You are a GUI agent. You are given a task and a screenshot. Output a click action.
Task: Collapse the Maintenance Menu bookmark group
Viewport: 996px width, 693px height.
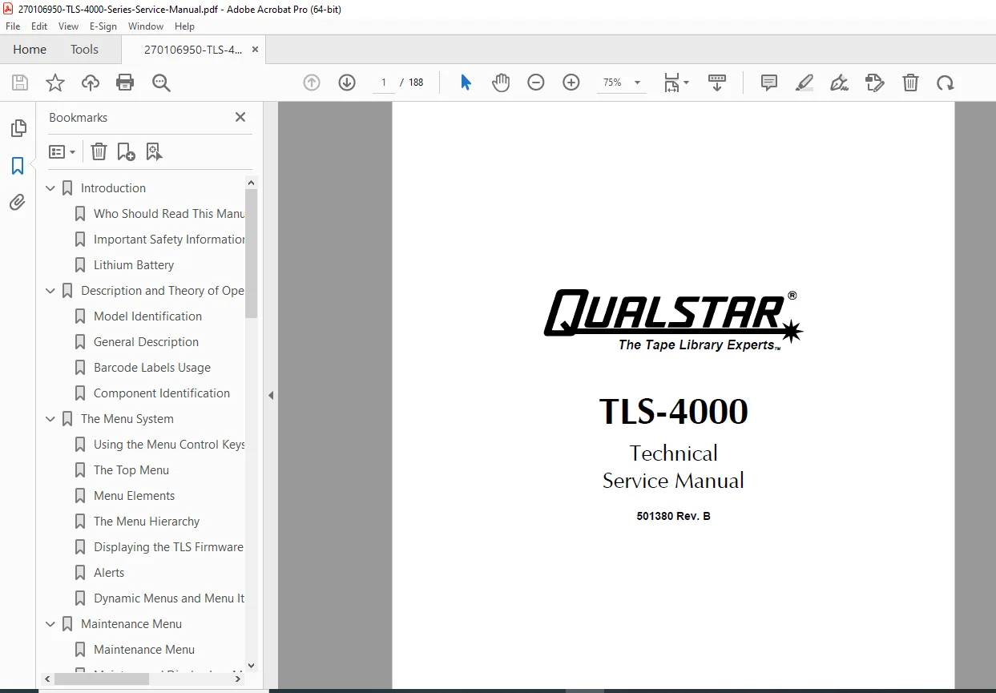point(51,624)
